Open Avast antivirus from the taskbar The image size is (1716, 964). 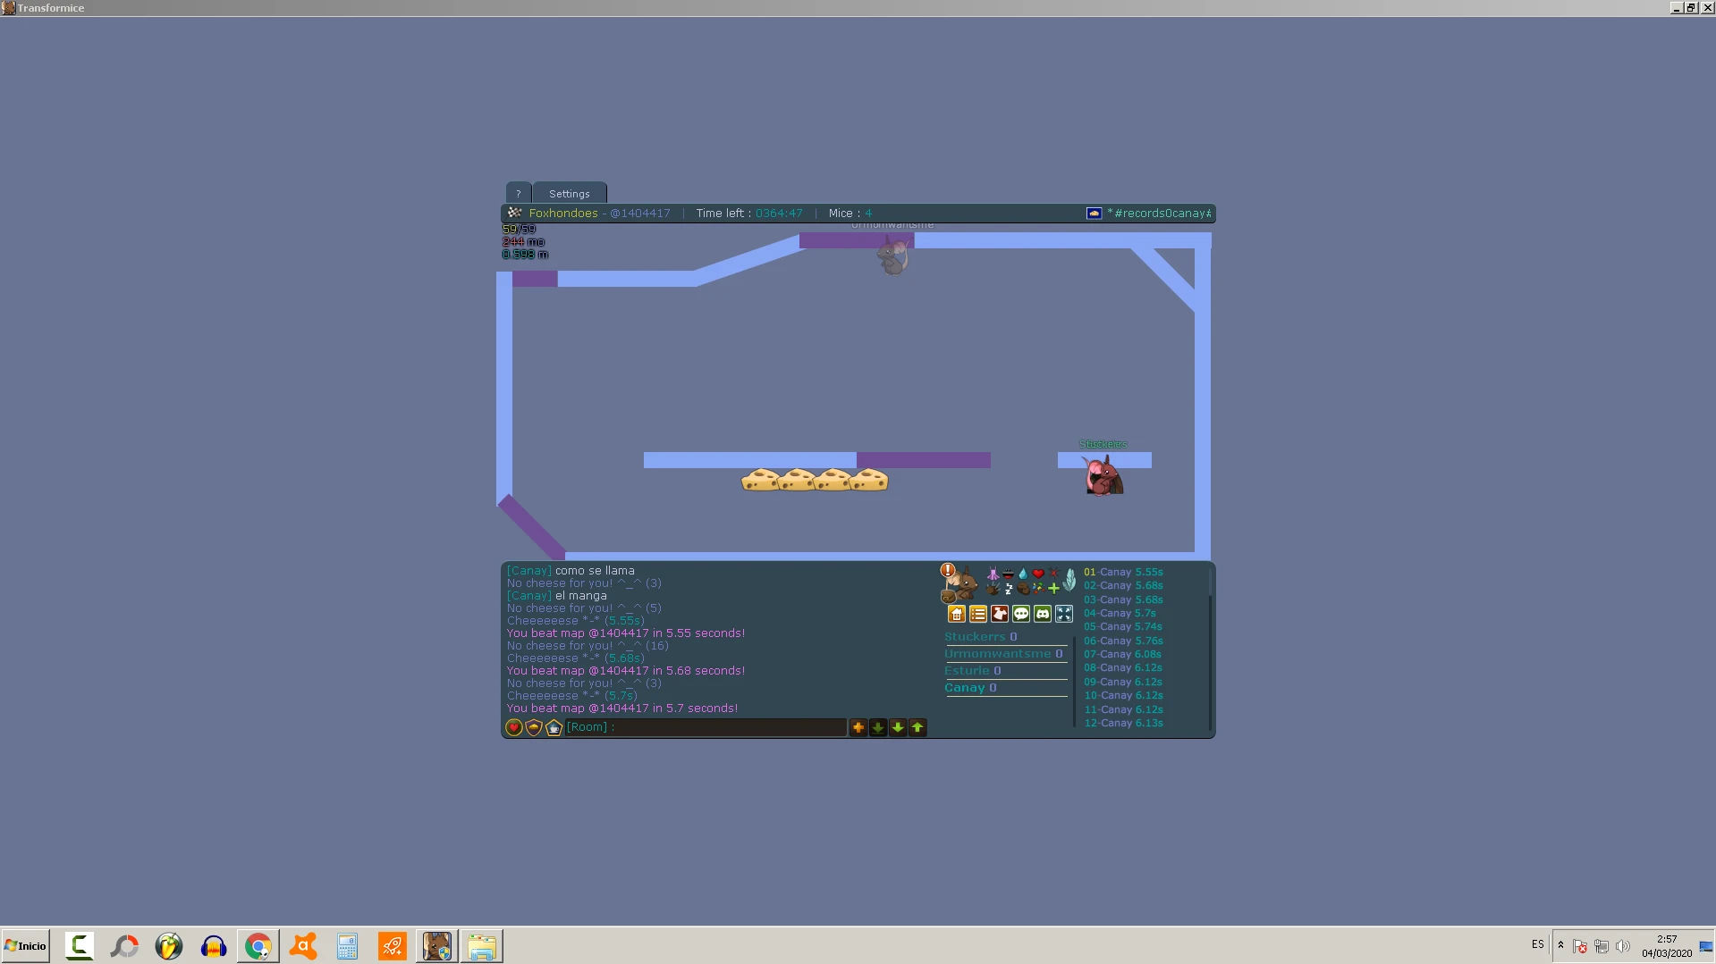pos(303,946)
